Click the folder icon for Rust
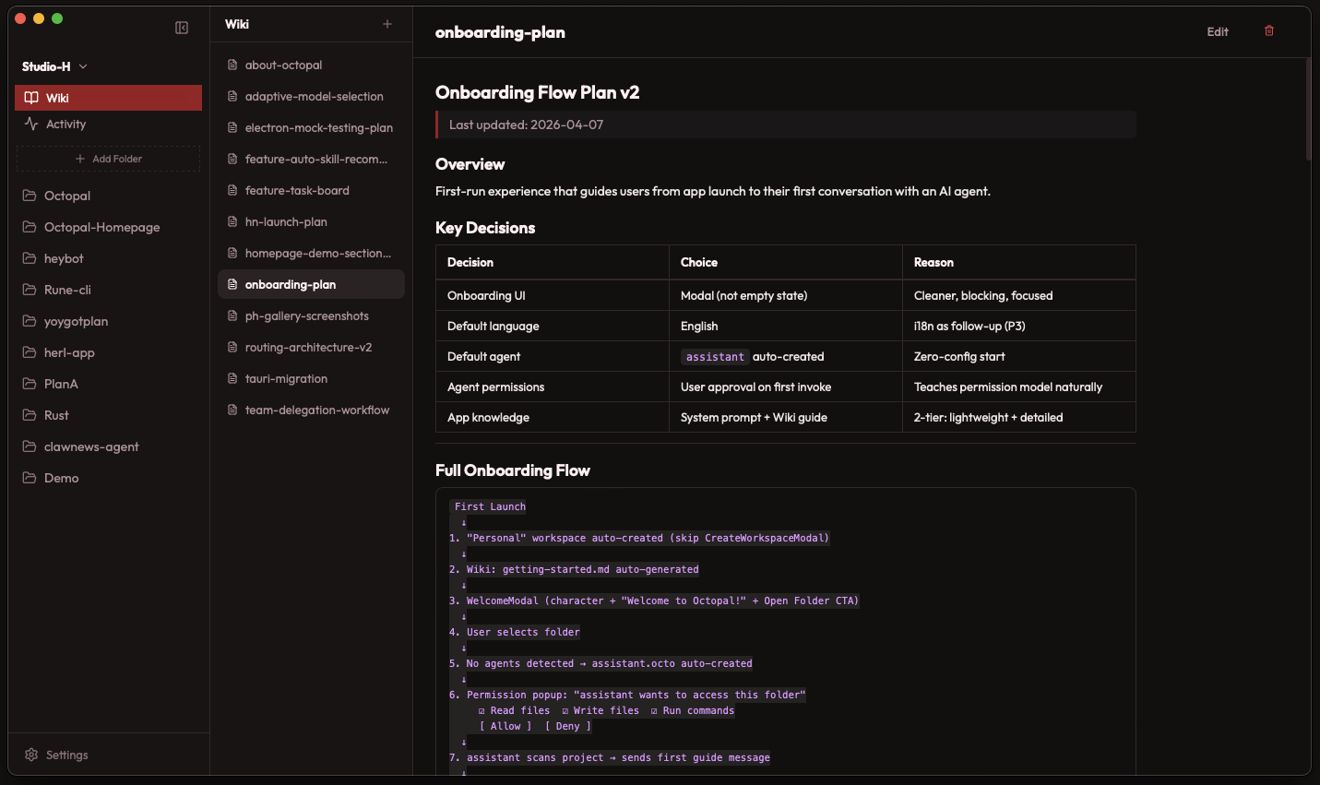The image size is (1320, 785). click(29, 415)
